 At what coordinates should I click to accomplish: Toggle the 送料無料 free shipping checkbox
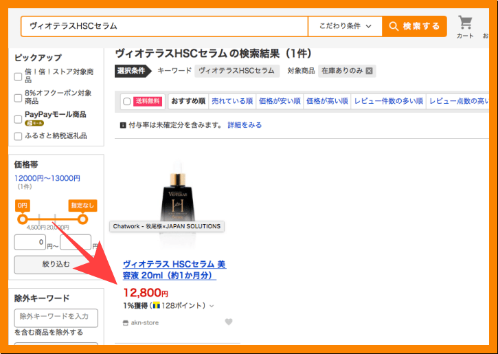point(126,102)
